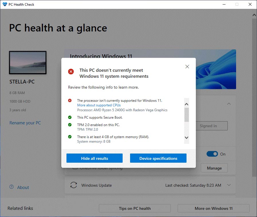This screenshot has height=217, width=257.
Task: Click Last checked: Saturday 8:23 AM text
Action: click(193, 185)
